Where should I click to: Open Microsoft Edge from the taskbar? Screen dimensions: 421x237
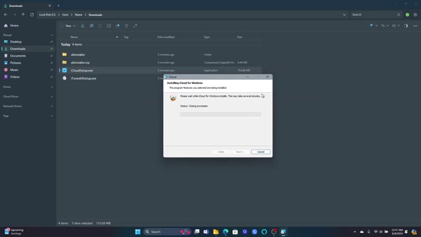(x=226, y=232)
